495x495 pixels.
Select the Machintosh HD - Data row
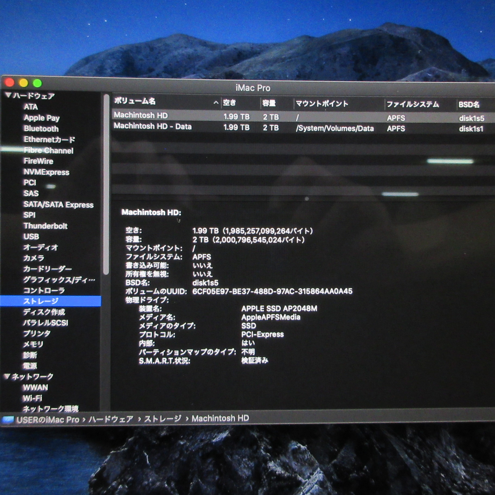153,126
